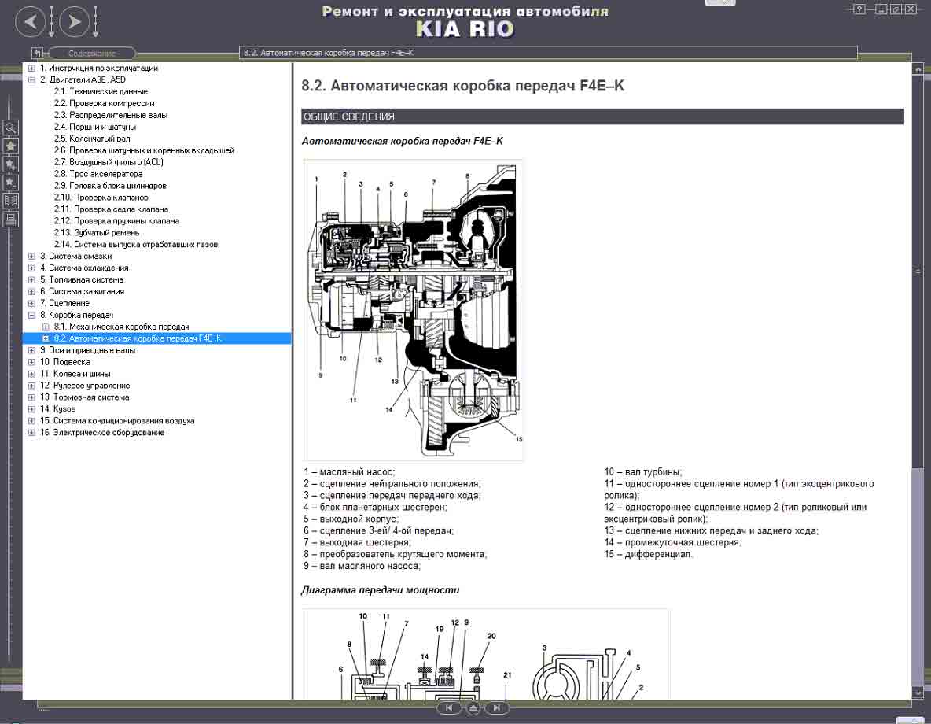Click the 8.2 page title breadcrumb bar
This screenshot has height=724, width=931.
548,53
